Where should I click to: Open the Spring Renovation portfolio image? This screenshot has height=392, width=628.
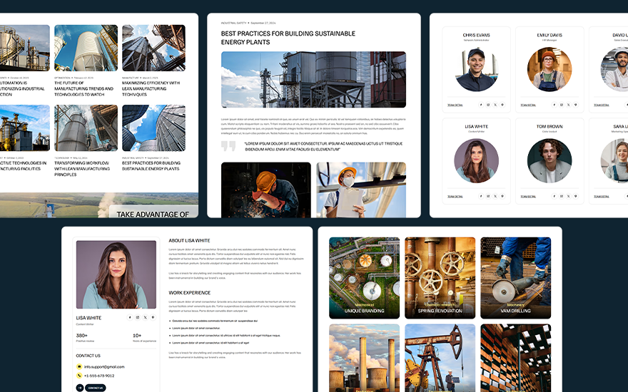[x=440, y=278]
